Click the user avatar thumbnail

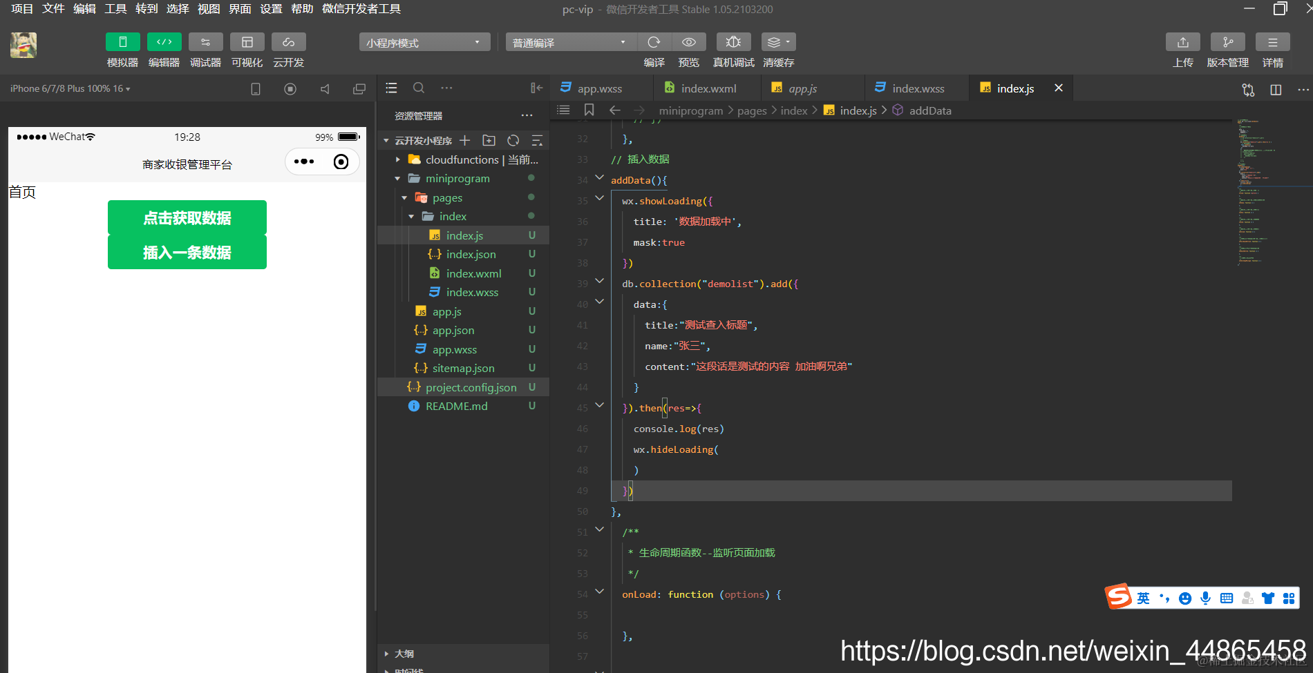pyautogui.click(x=23, y=45)
